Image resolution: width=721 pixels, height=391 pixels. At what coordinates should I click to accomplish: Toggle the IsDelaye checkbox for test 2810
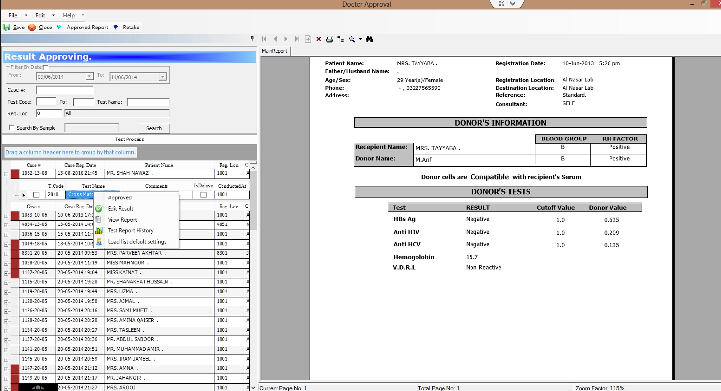point(203,194)
